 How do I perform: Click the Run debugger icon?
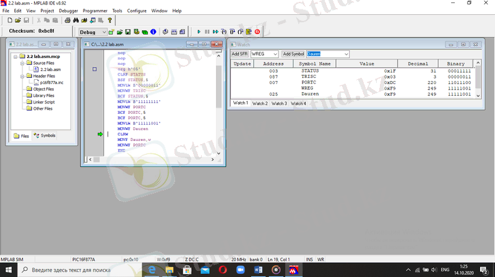(x=199, y=32)
